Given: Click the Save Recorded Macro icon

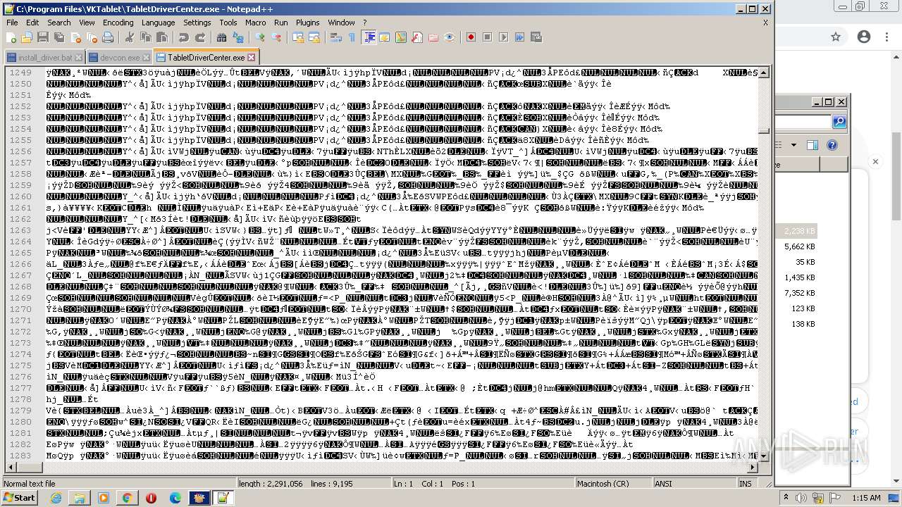Looking at the screenshot, I should [536, 37].
